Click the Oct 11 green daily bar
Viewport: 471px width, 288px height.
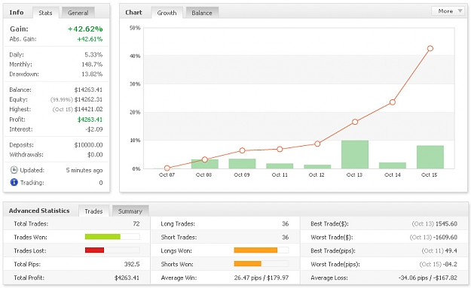(x=280, y=166)
